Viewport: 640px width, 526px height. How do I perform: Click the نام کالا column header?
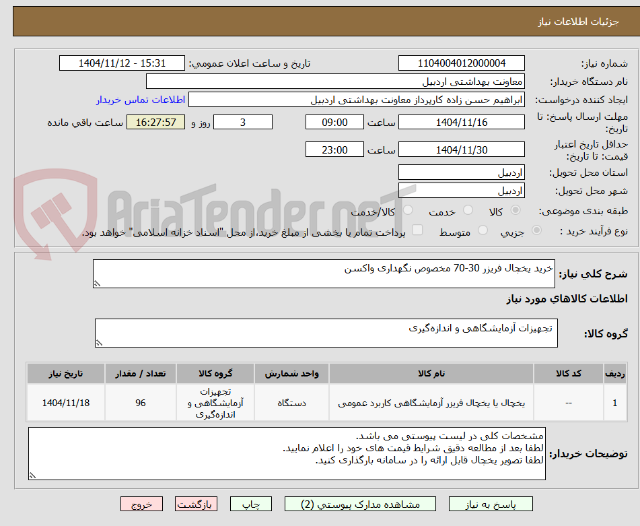431,374
